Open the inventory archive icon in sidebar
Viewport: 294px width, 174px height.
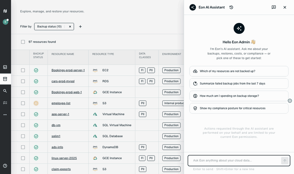pos(5,79)
